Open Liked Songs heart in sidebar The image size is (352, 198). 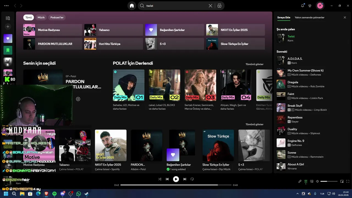8,38
